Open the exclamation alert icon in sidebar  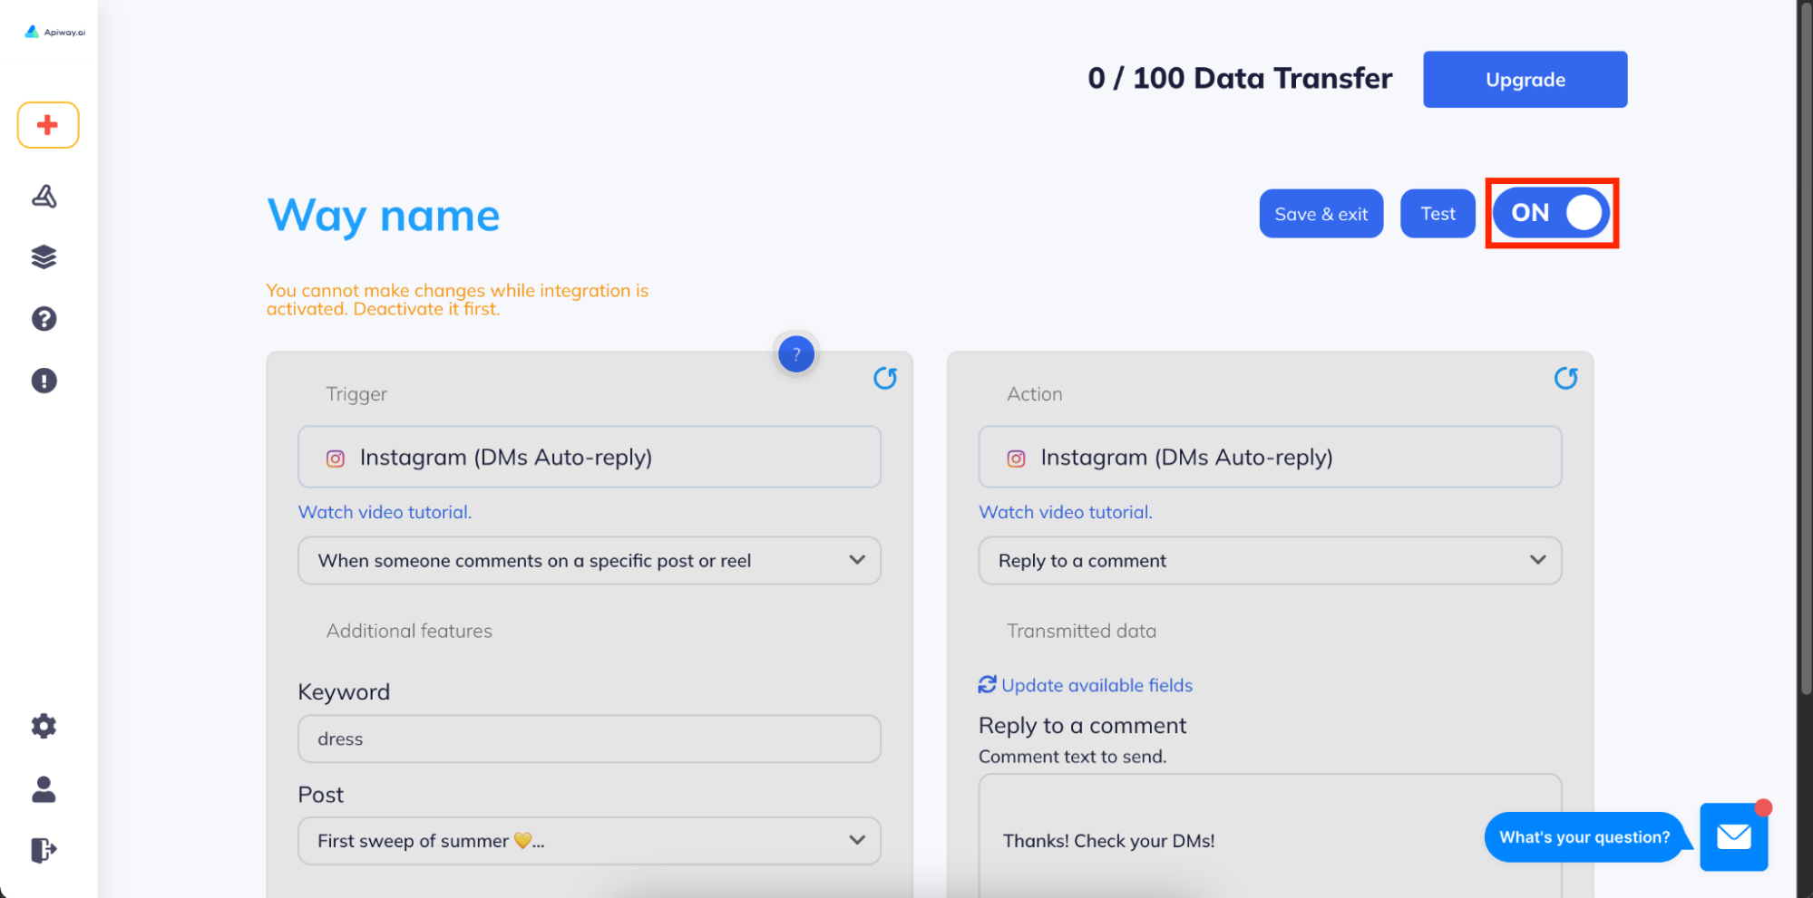(44, 381)
